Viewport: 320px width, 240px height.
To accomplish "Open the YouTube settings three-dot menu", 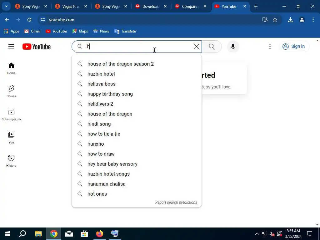I will (270, 47).
